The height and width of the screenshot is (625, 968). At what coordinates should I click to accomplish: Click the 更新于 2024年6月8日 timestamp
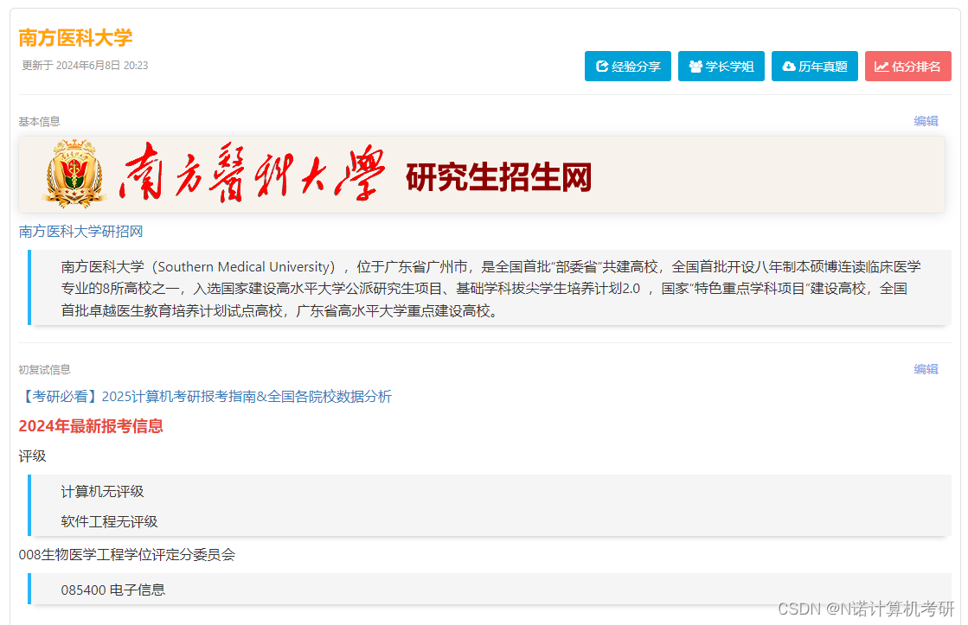click(85, 66)
